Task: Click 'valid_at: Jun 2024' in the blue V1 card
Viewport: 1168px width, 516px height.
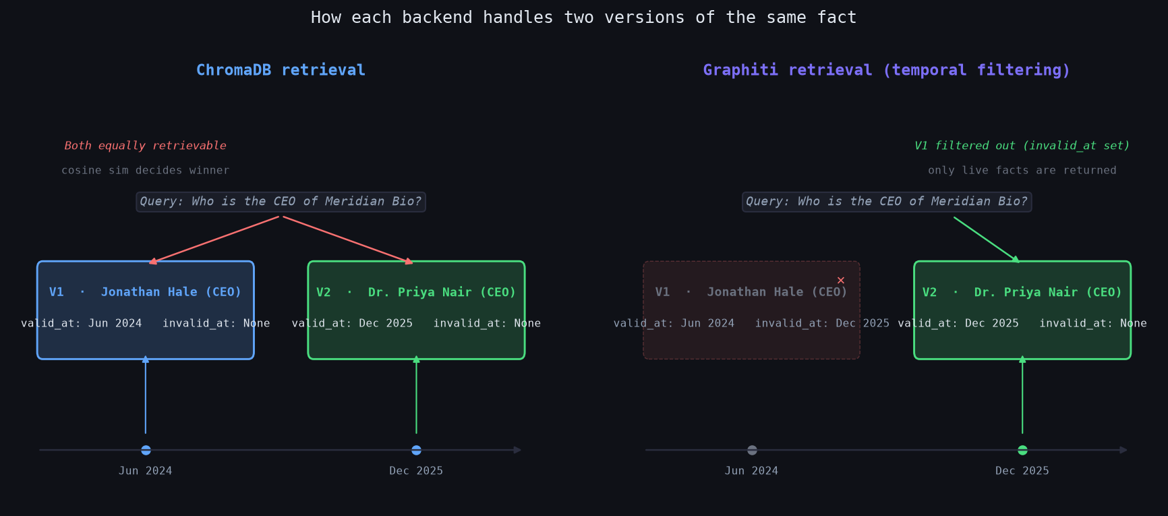Action: click(x=82, y=323)
